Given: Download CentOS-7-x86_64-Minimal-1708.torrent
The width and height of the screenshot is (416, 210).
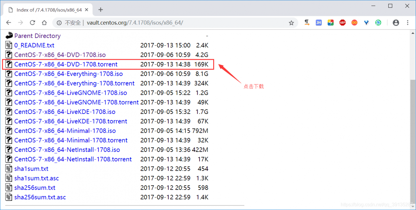Looking at the screenshot, I should (x=71, y=140).
